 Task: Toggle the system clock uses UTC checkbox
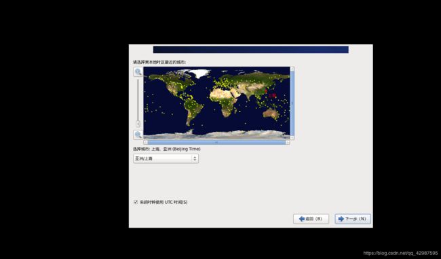136,202
